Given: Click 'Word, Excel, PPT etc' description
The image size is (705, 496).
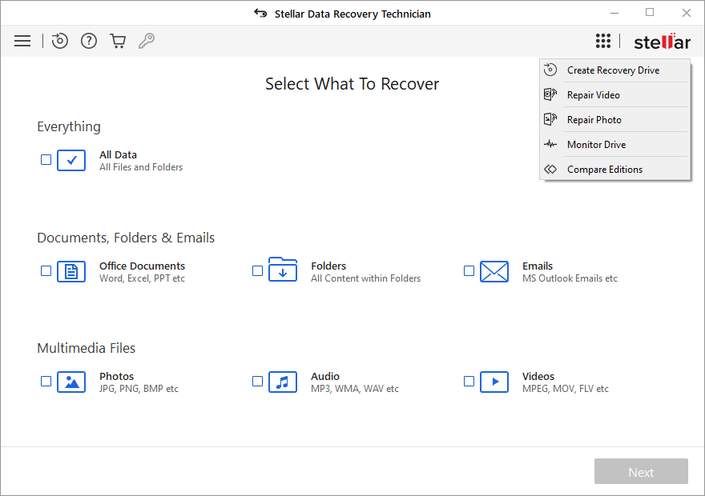Looking at the screenshot, I should pyautogui.click(x=142, y=278).
